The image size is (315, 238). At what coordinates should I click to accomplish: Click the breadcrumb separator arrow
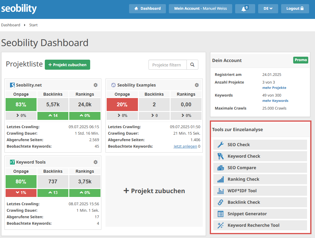coord(25,25)
